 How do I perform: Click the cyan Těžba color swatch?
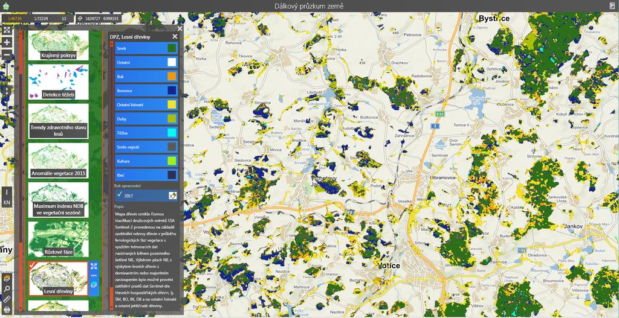(172, 133)
